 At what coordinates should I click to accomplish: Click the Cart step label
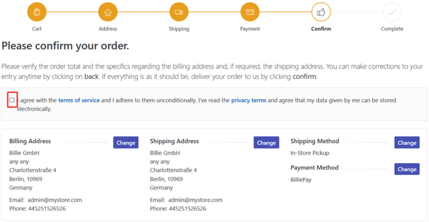37,29
